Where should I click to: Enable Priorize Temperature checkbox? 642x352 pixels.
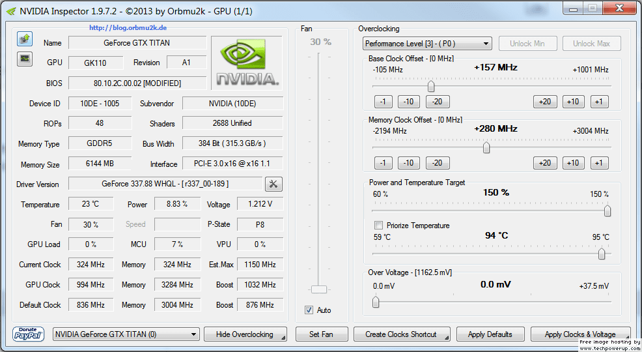[379, 226]
